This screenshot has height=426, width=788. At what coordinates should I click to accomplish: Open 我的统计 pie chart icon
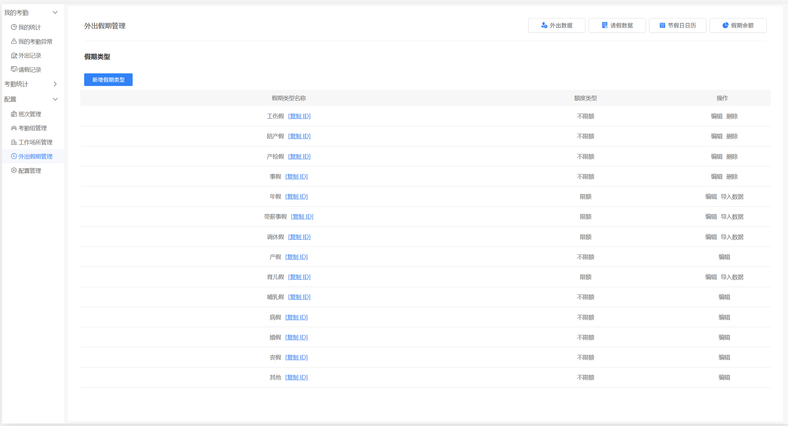coord(14,27)
